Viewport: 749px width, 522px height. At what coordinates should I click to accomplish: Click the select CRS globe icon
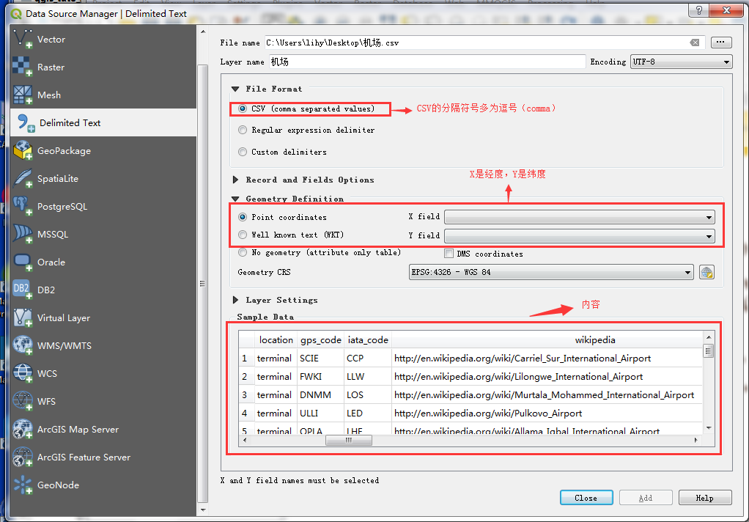click(x=706, y=273)
